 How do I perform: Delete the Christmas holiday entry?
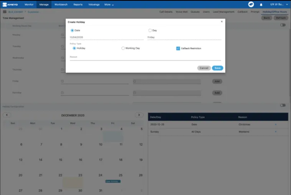[x=276, y=124]
